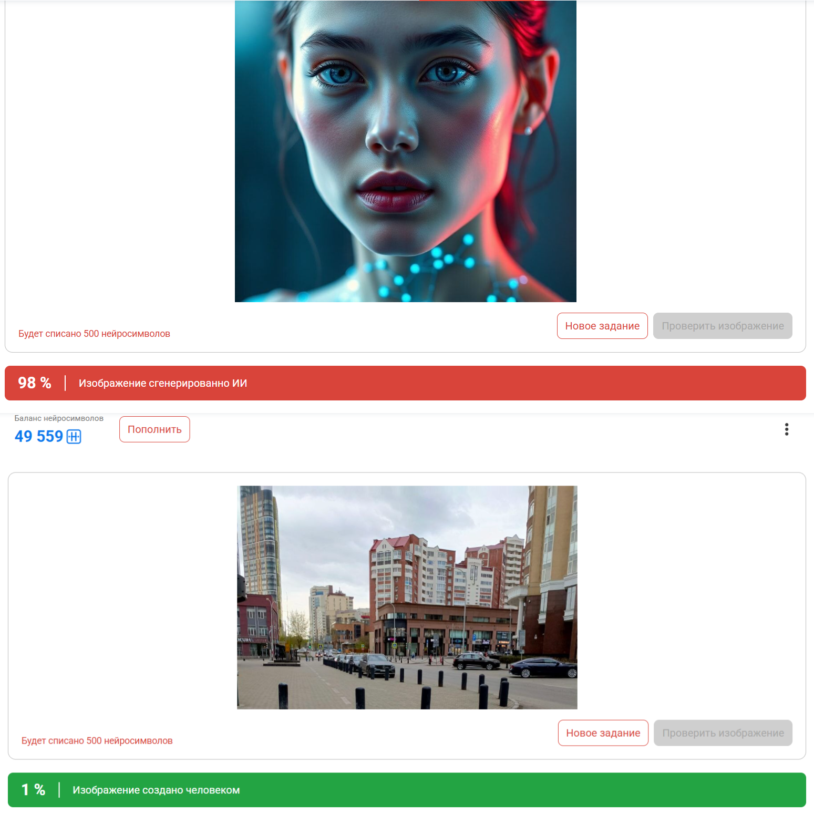
Task: Open the three-dot options menu
Action: pyautogui.click(x=786, y=429)
